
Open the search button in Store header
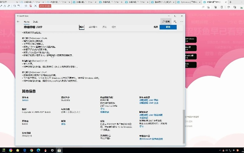click(x=165, y=22)
